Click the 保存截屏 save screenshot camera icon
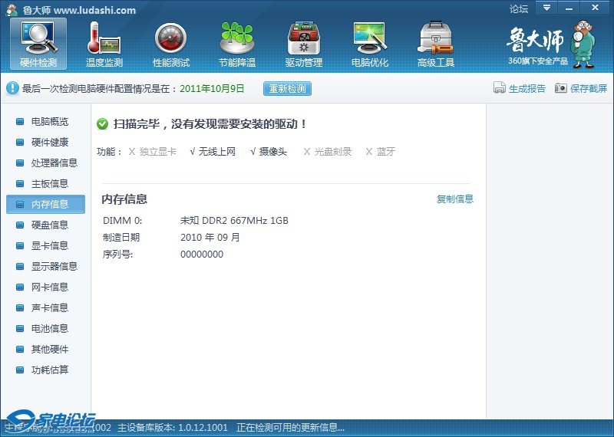This screenshot has width=614, height=437. [561, 88]
